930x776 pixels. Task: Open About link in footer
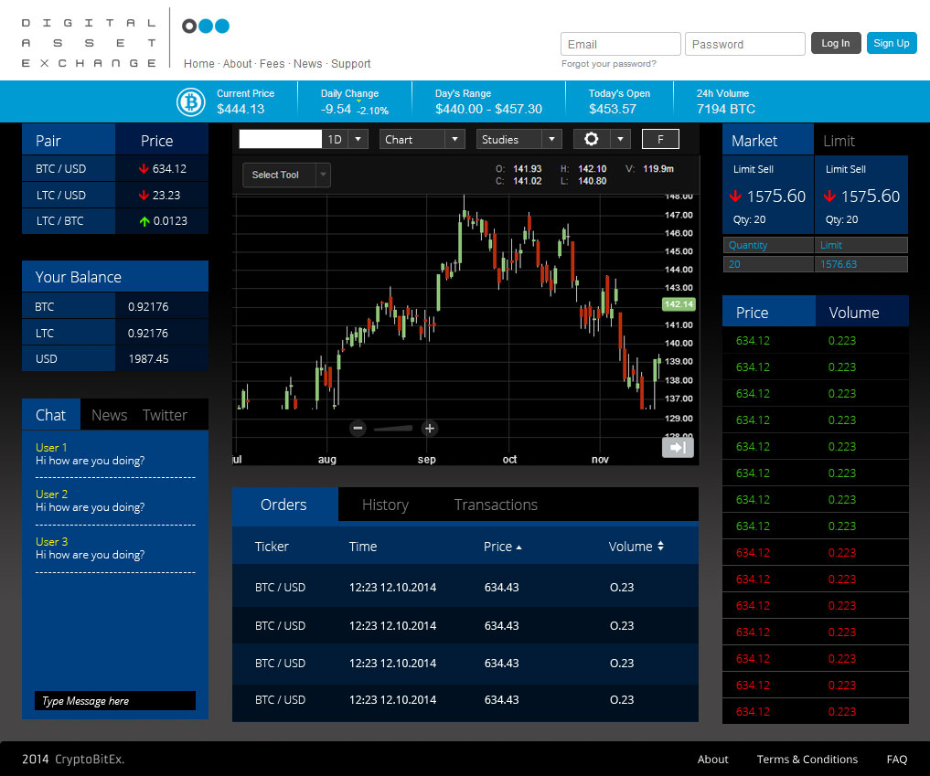coord(713,760)
